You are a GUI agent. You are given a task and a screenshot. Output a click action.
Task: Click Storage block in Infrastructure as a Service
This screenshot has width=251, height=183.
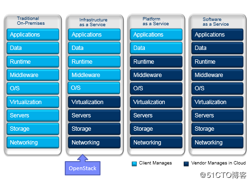94,129
